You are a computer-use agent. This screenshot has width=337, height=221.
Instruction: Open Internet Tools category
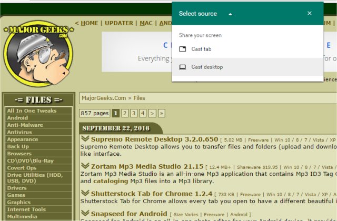(38, 209)
